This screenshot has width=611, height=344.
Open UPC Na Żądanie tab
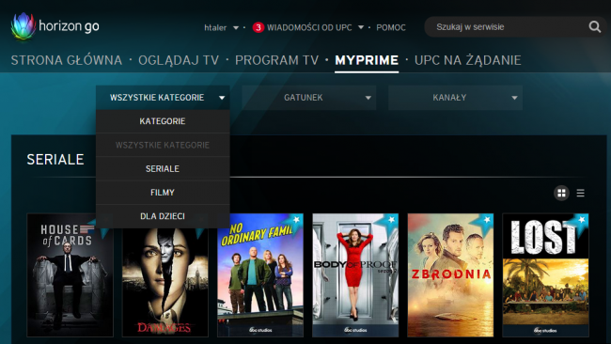[467, 60]
